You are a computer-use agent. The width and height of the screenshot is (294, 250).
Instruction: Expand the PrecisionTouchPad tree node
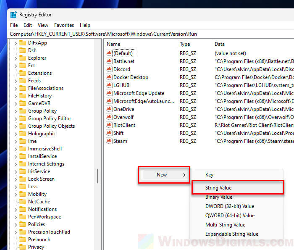(x=16, y=232)
